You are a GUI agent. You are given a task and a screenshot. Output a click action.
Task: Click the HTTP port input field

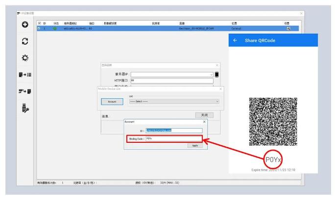pos(171,81)
